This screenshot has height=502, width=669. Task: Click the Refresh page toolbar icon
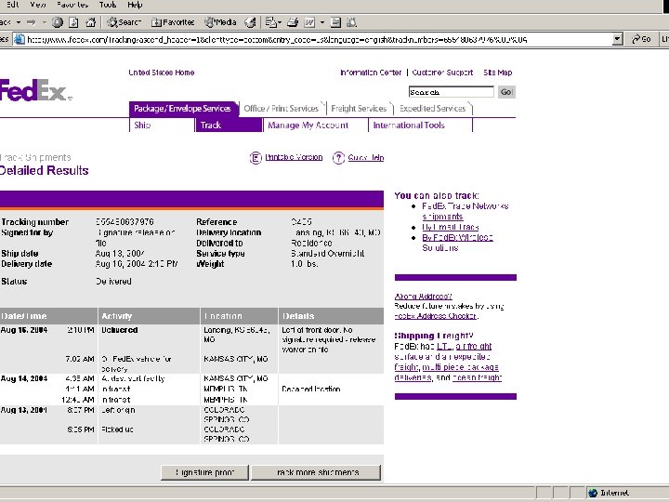[73, 22]
